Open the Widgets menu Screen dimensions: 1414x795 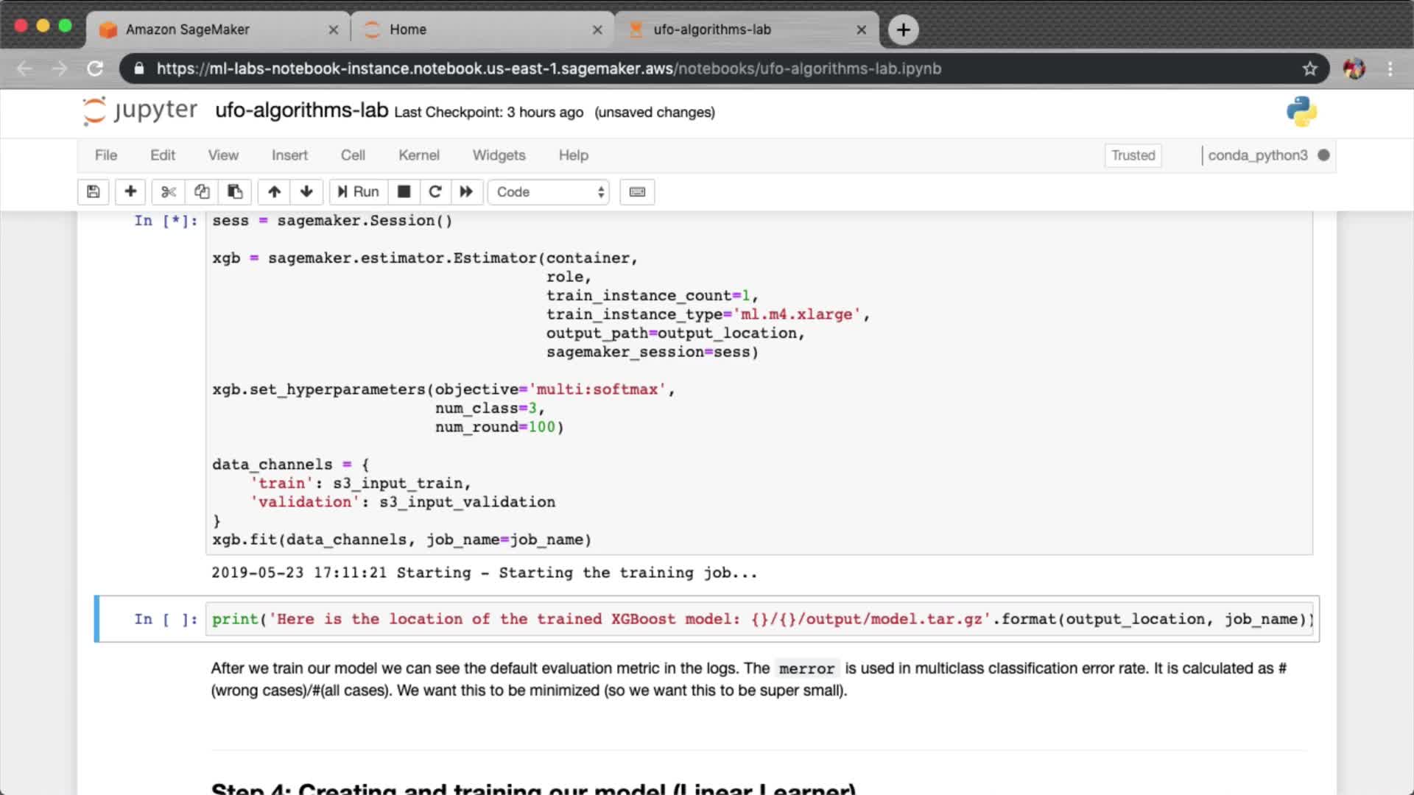[499, 155]
